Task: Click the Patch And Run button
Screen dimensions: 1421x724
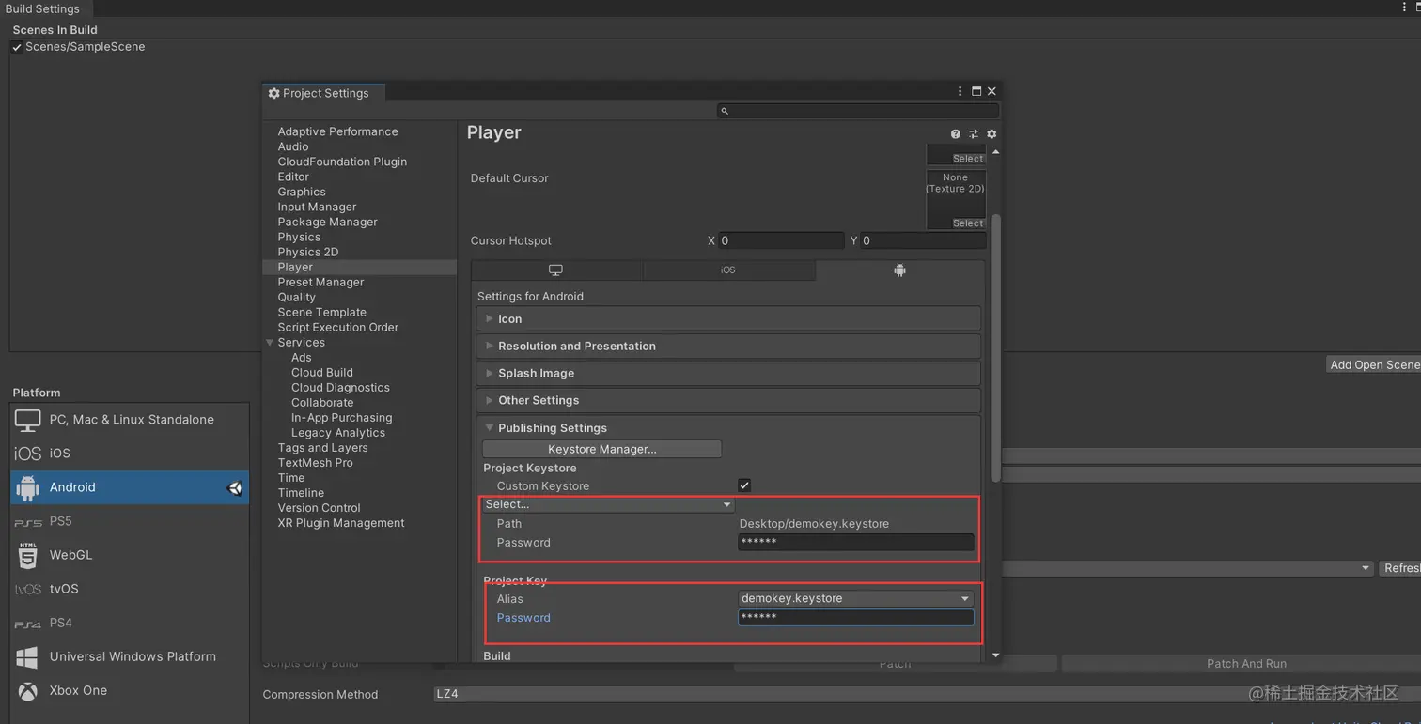Action: [x=1246, y=664]
